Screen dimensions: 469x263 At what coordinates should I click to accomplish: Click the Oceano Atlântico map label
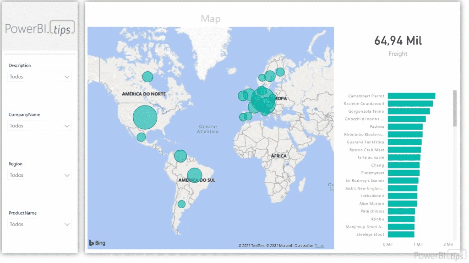pos(208,129)
